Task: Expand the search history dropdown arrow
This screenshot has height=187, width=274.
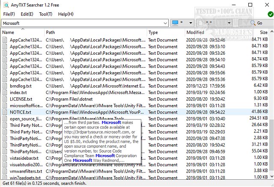Action: point(165,23)
